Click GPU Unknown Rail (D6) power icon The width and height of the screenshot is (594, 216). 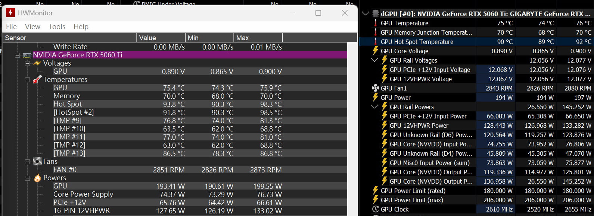(x=385, y=135)
